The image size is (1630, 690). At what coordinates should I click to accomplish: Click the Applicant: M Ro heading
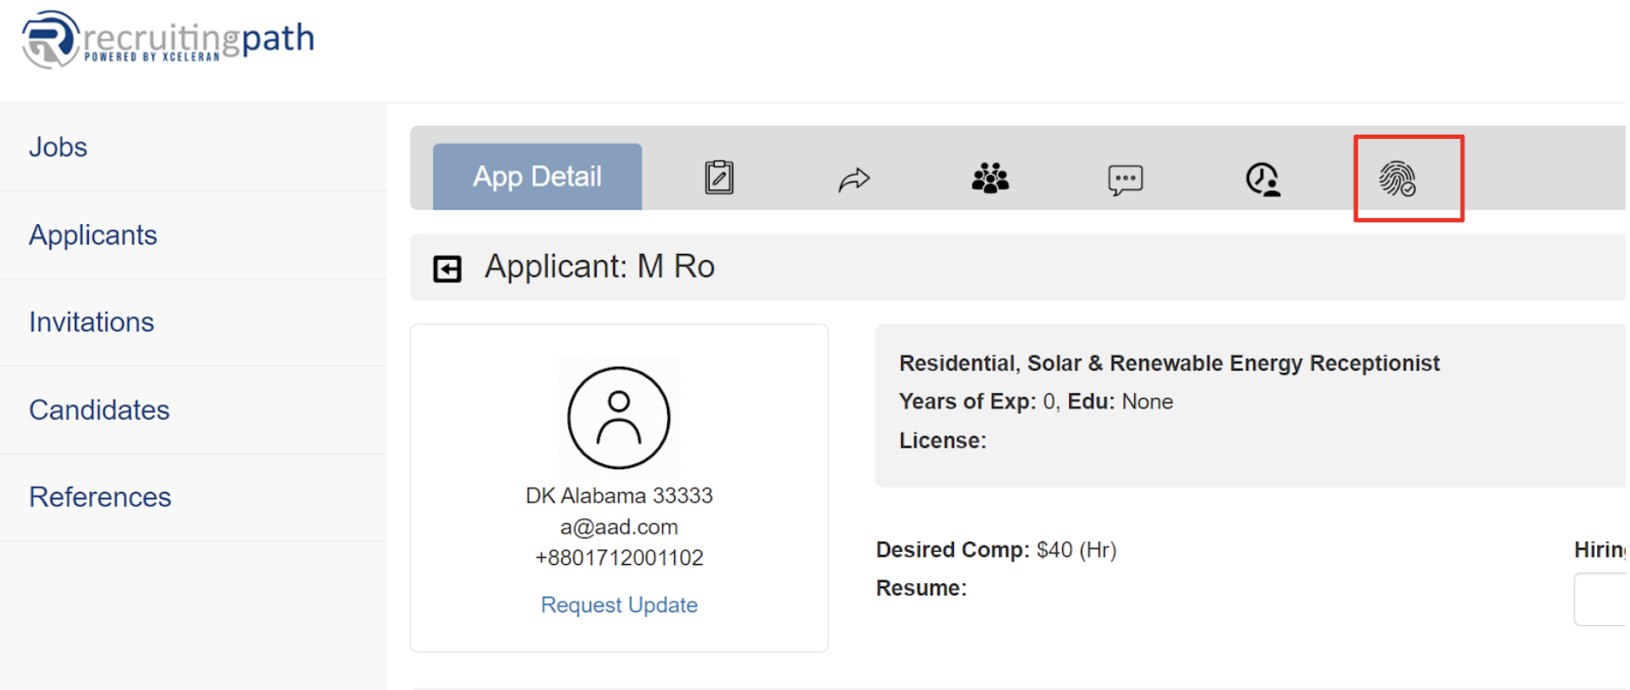tap(599, 267)
